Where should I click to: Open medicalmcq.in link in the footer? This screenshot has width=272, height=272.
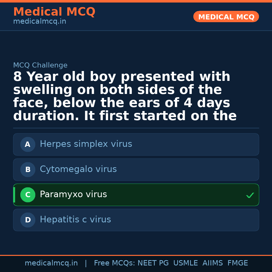tap(51, 263)
